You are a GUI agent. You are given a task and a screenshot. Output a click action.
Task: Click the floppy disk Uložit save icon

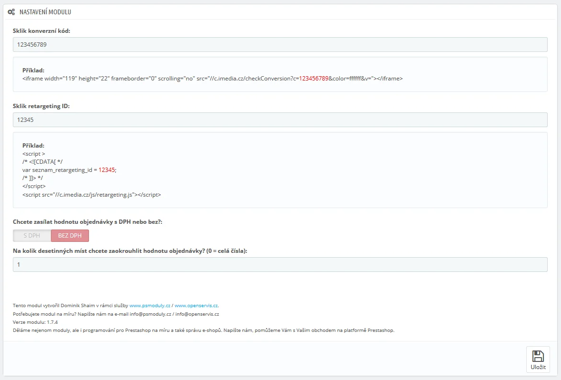(538, 356)
